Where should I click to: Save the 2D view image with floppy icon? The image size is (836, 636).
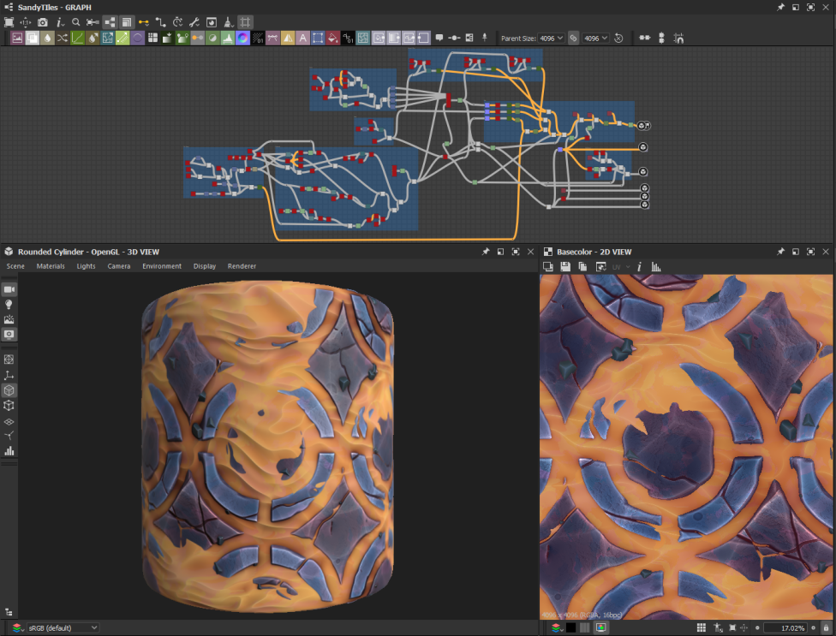pyautogui.click(x=565, y=266)
